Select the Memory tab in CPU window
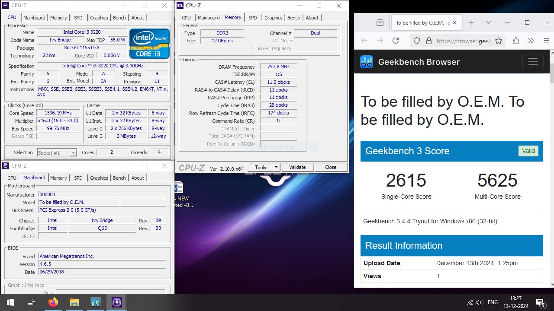The width and height of the screenshot is (554, 311). point(58,18)
